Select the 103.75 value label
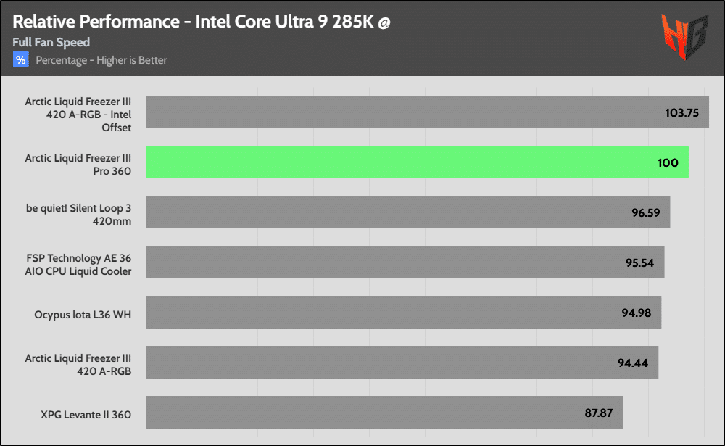This screenshot has width=725, height=446. pyautogui.click(x=682, y=113)
